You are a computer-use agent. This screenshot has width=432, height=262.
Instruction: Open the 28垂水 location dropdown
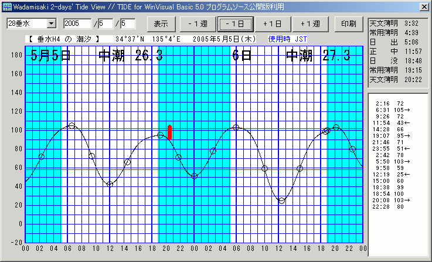51,23
